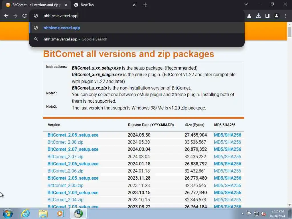Click the 32,345,573 size value
The width and height of the screenshot is (292, 219).
tap(195, 200)
